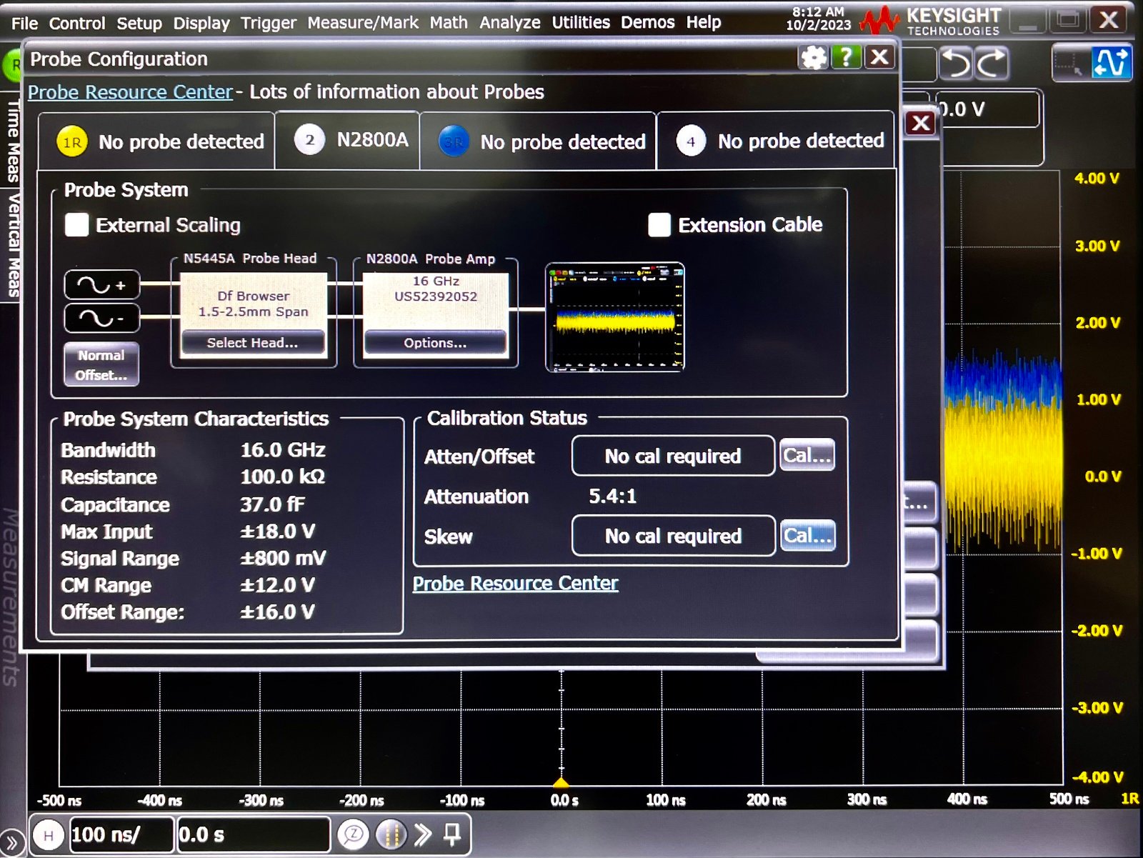
Task: Click the horizontal zoom Z icon
Action: [354, 834]
